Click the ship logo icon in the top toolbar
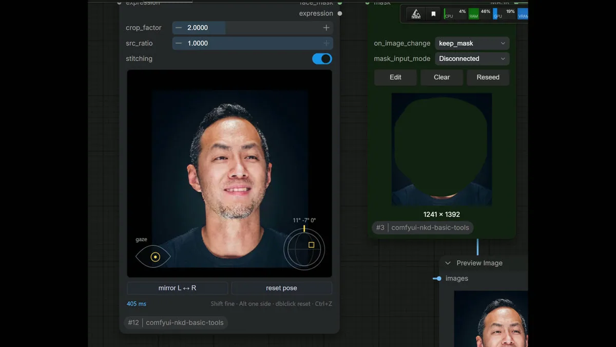 tap(416, 14)
